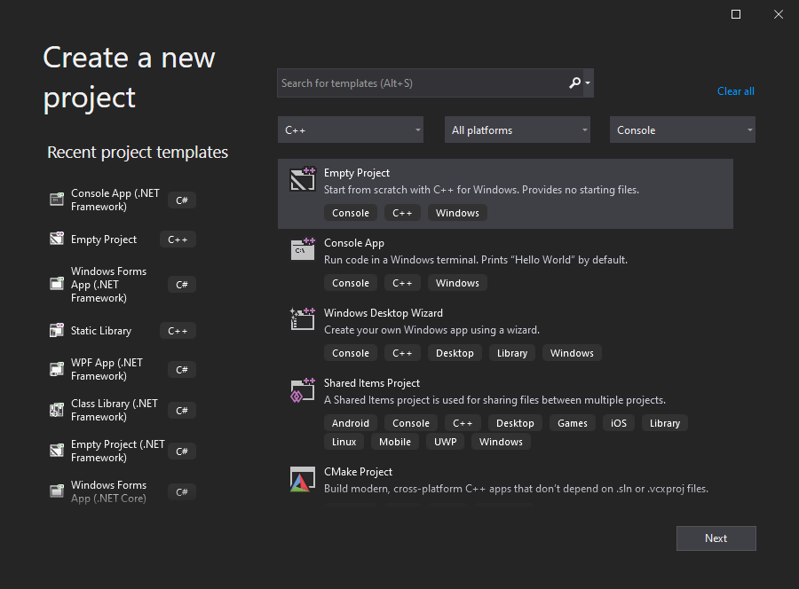This screenshot has width=799, height=589.
Task: Click the Games tag under Shared Items Project
Action: [573, 423]
